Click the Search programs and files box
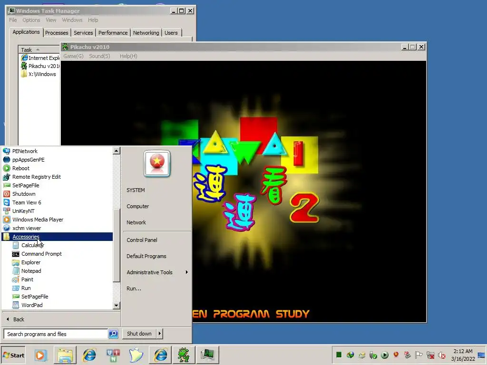Image resolution: width=487 pixels, height=365 pixels. [x=56, y=334]
